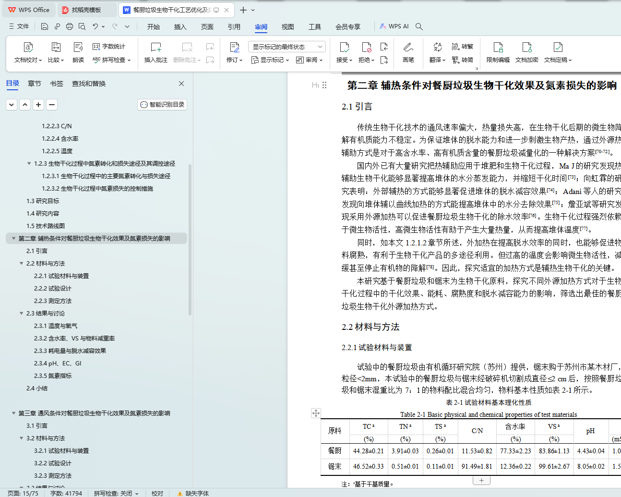Click the print icon in quick access toolbar
621x497 pixels.
point(70,26)
